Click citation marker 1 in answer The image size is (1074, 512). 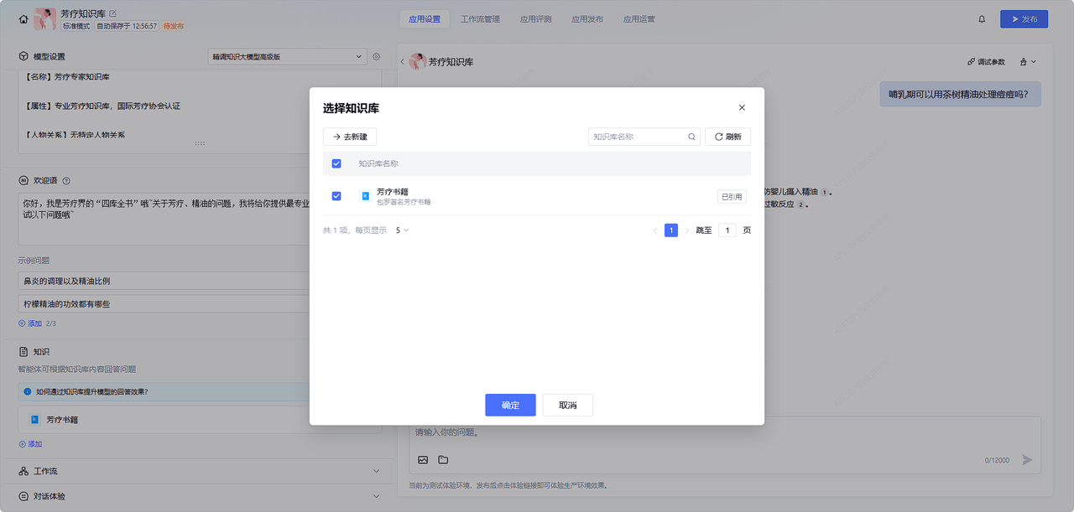coord(825,193)
